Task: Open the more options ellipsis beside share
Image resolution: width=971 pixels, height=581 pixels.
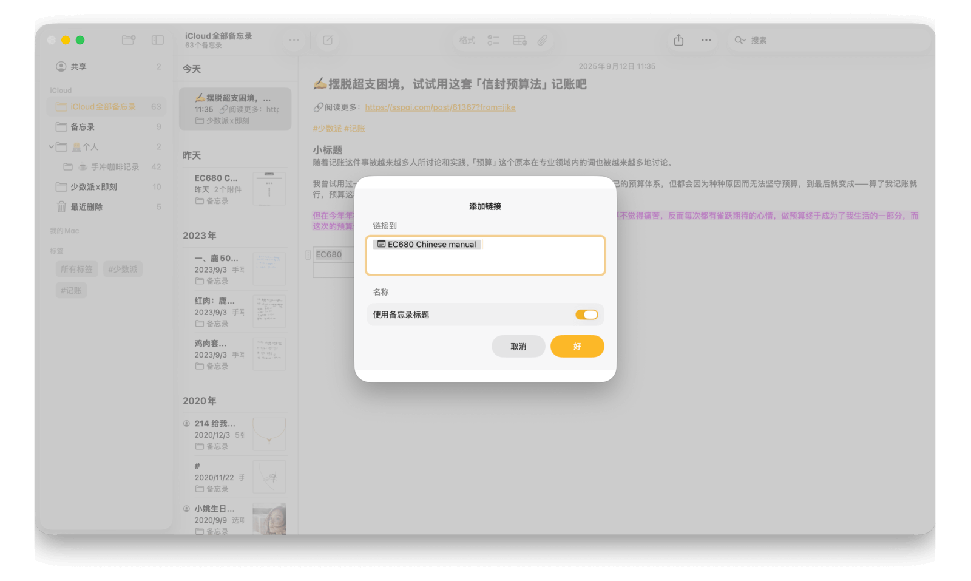Action: click(706, 40)
